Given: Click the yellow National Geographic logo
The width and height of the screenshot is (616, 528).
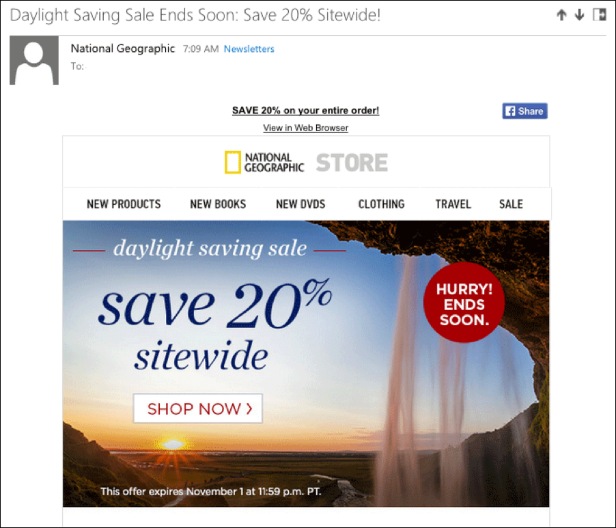Looking at the screenshot, I should point(233,163).
